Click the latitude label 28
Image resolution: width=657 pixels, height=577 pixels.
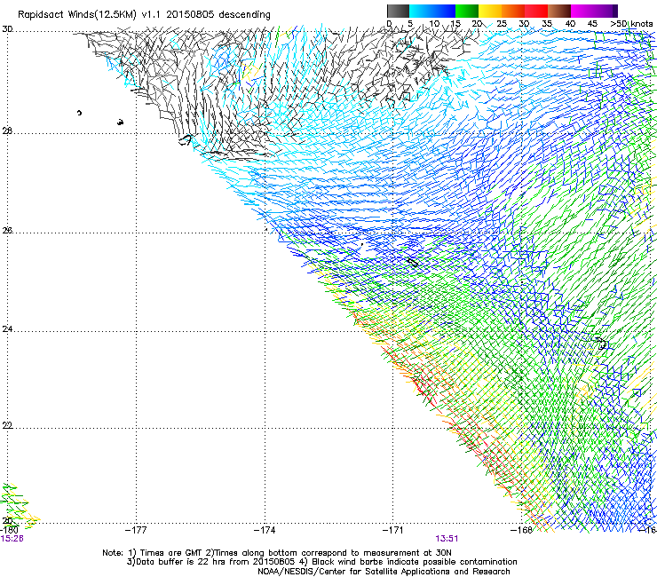[7, 131]
